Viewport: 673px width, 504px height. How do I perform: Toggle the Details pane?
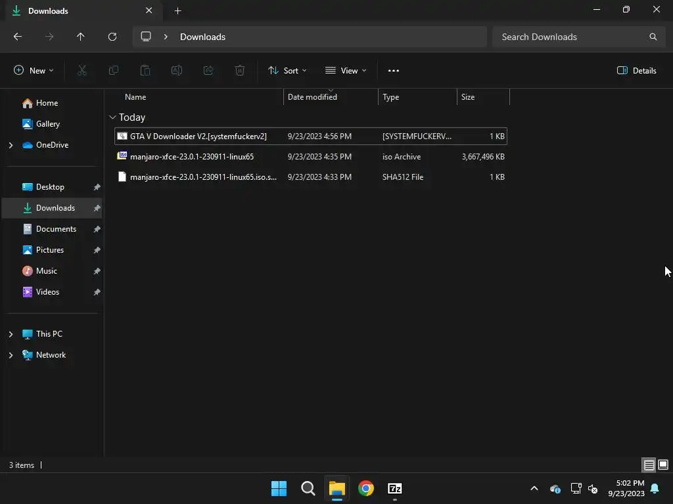tap(636, 71)
